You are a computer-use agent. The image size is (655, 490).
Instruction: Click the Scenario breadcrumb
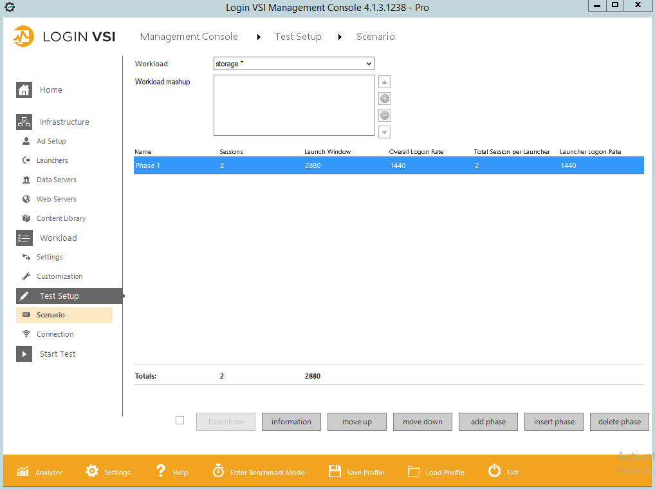pyautogui.click(x=376, y=36)
